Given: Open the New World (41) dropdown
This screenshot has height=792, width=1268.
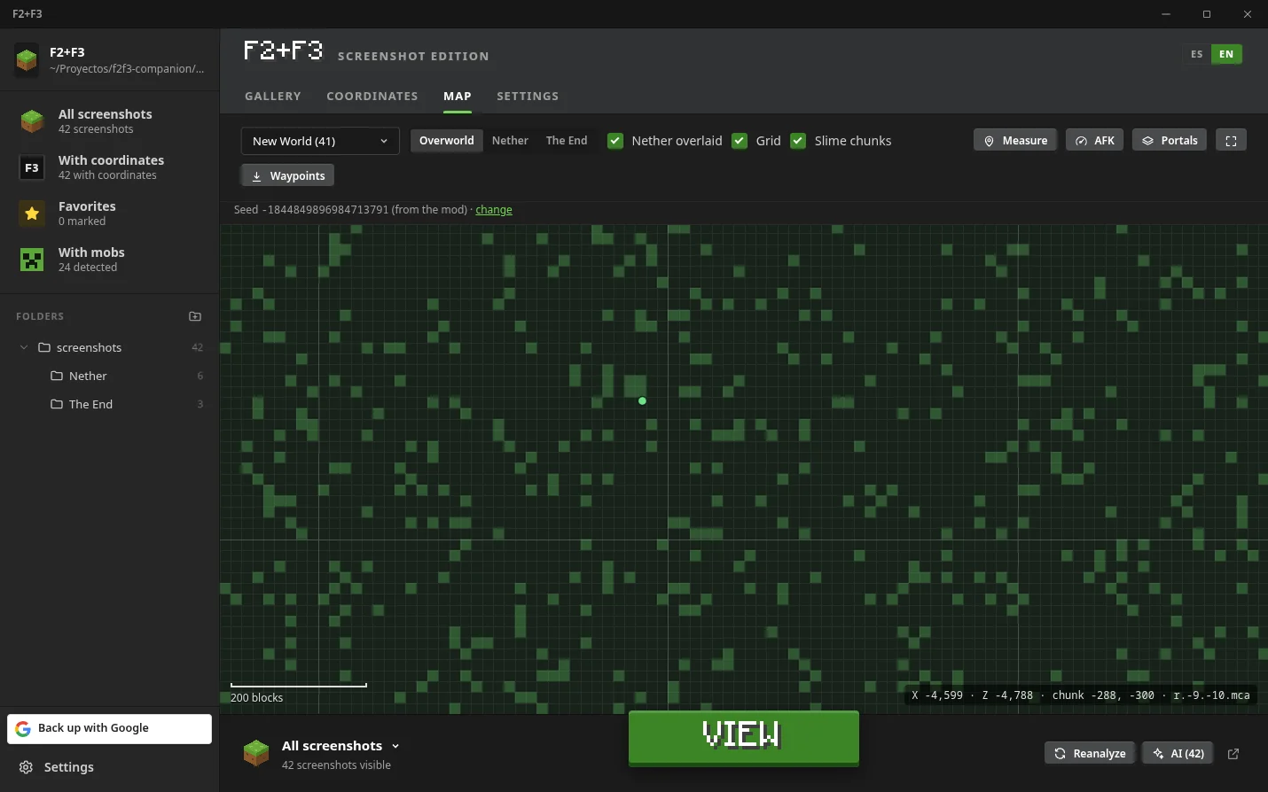Looking at the screenshot, I should point(320,141).
